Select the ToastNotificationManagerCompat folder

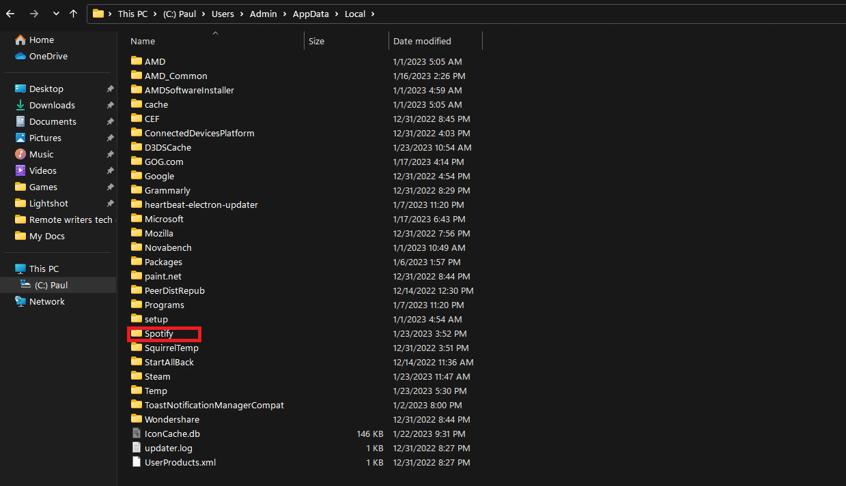click(x=208, y=405)
